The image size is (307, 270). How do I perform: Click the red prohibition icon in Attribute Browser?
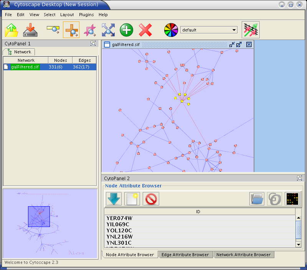pos(151,199)
